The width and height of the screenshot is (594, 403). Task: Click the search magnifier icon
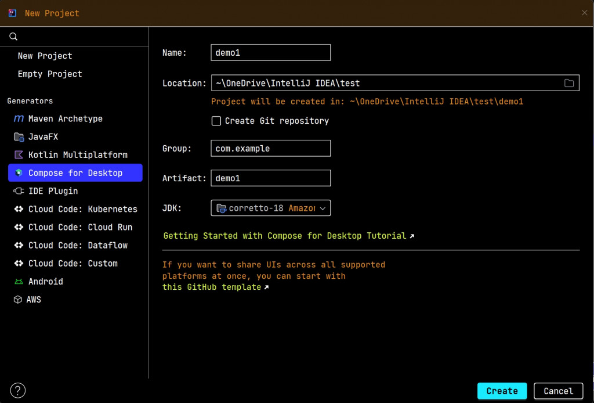tap(13, 37)
